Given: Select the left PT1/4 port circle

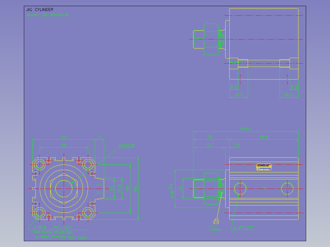Looking at the screenshot, I should point(240,189).
